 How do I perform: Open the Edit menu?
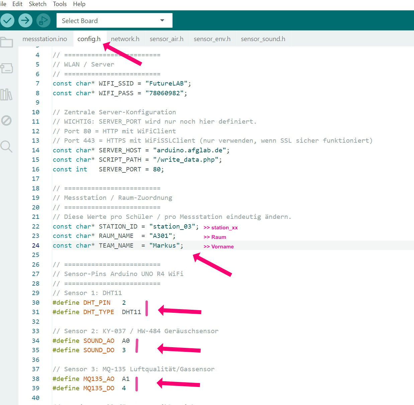17,4
